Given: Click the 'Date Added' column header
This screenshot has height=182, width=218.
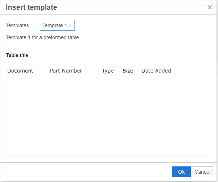Looking at the screenshot, I should pyautogui.click(x=156, y=71).
